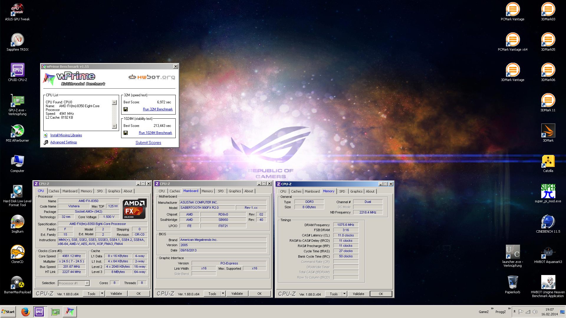Click OK in first CPU-Z window
This screenshot has height=318, width=566.
point(139,294)
